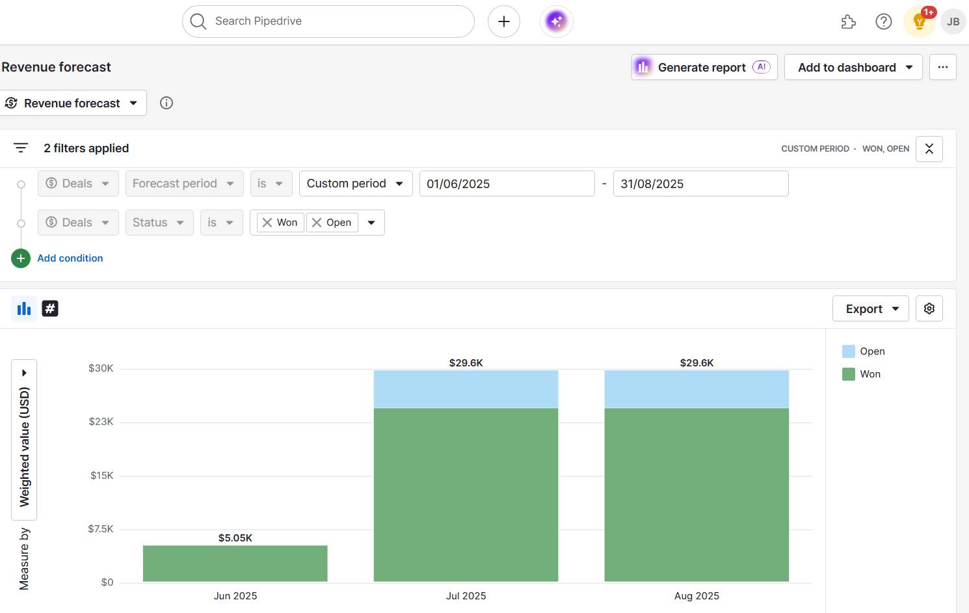The height and width of the screenshot is (613, 969).
Task: Click the info icon beside Revenue forecast
Action: [x=166, y=102]
